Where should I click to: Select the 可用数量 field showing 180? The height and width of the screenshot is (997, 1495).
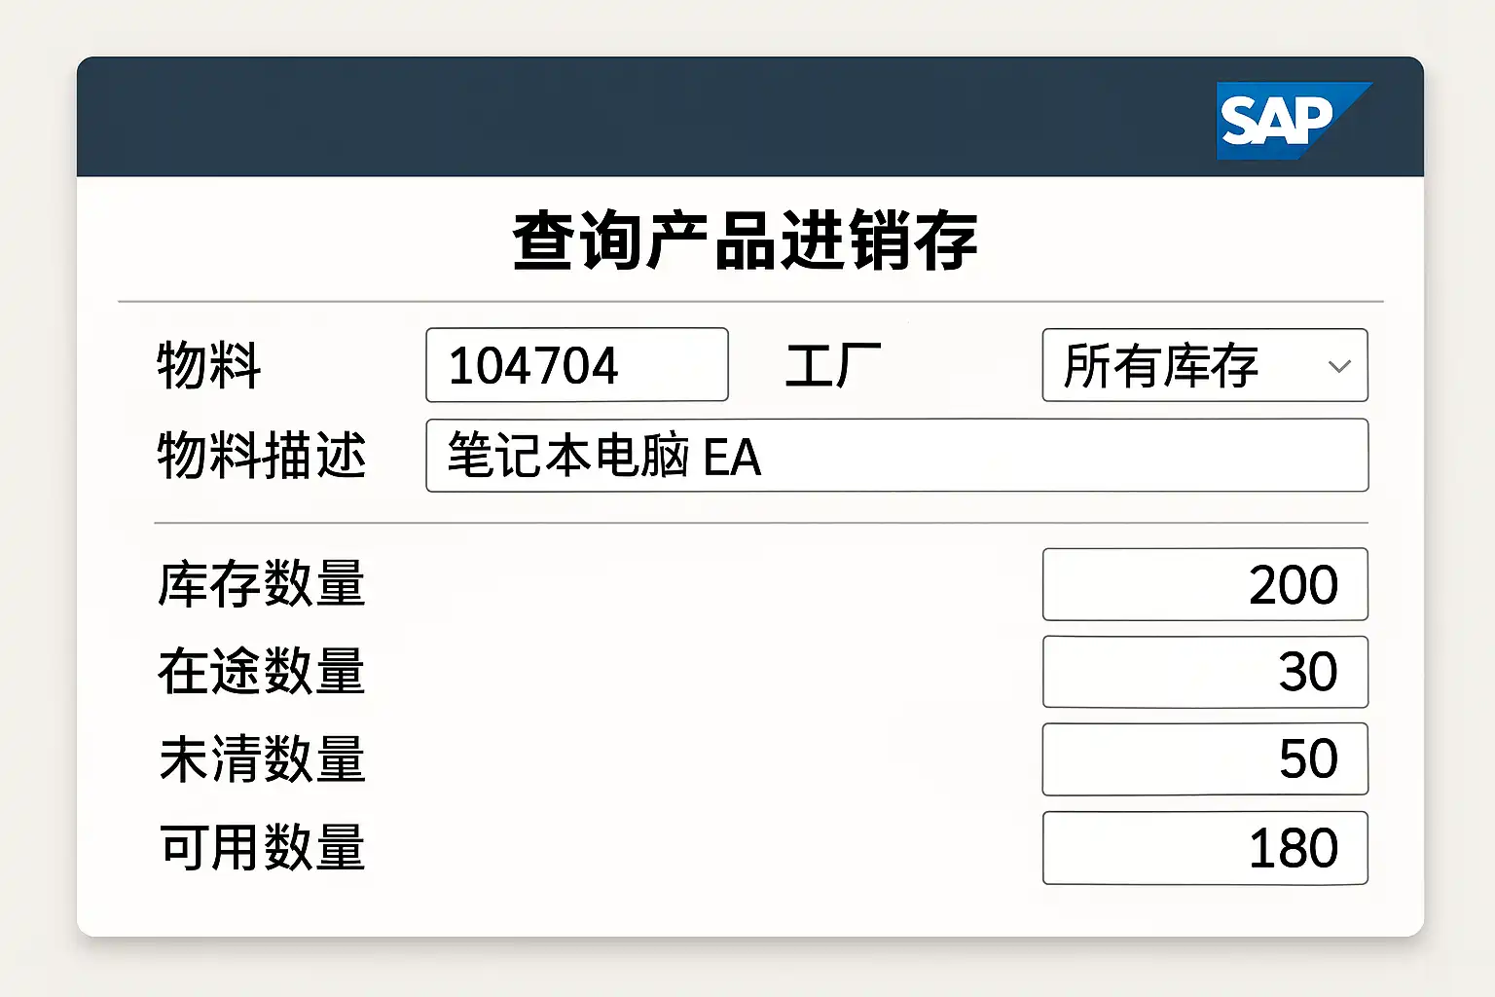click(x=1204, y=848)
